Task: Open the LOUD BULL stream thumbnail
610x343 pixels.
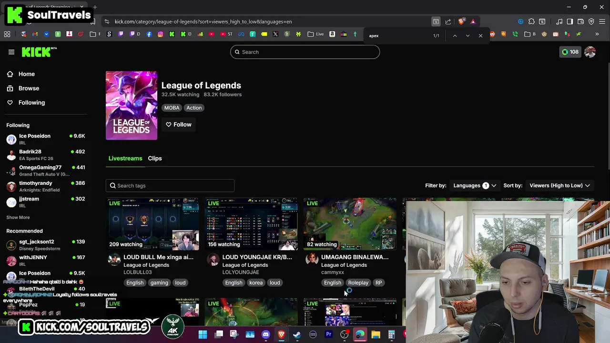Action: (152, 224)
